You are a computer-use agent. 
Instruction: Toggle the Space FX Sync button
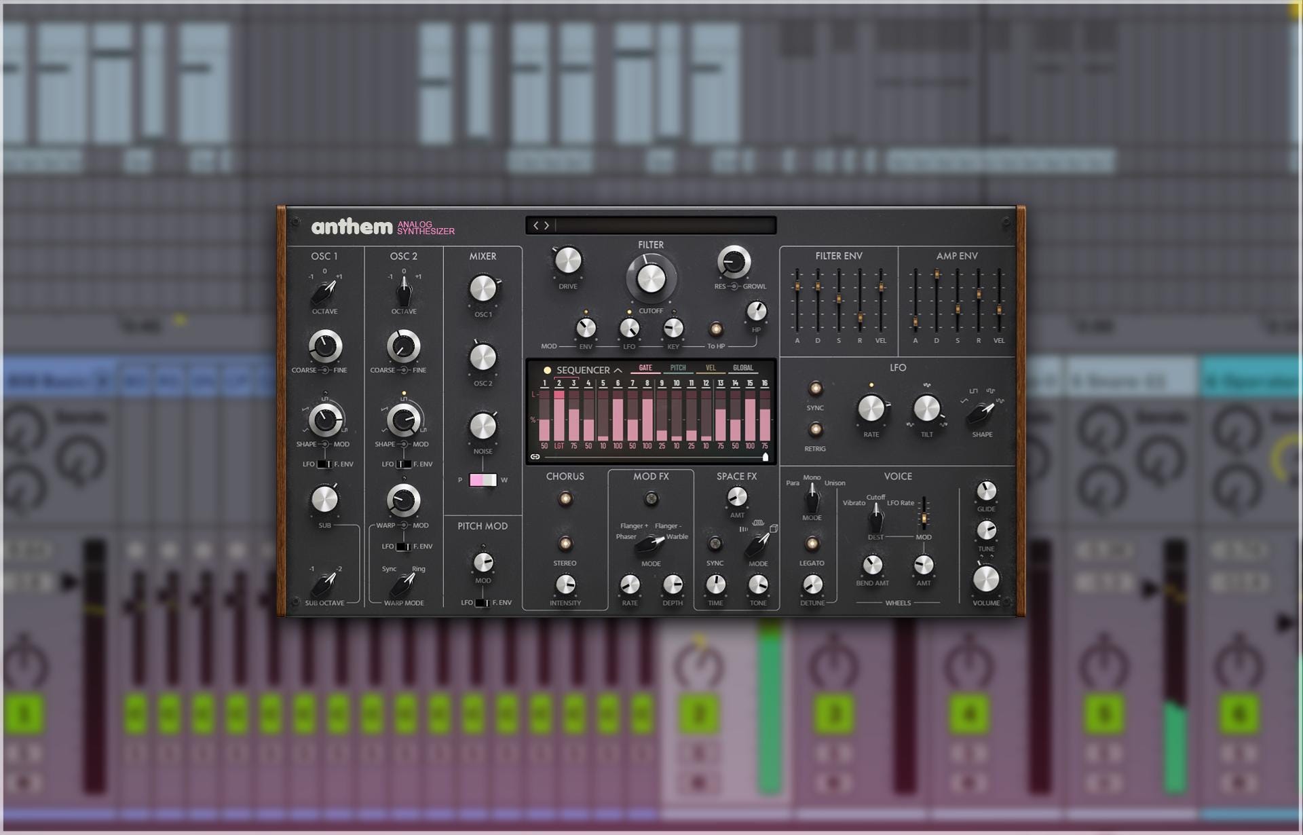point(715,544)
